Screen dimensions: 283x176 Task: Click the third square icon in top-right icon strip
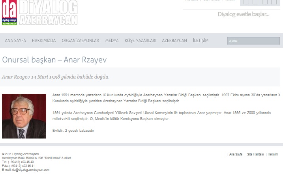pos(265,2)
